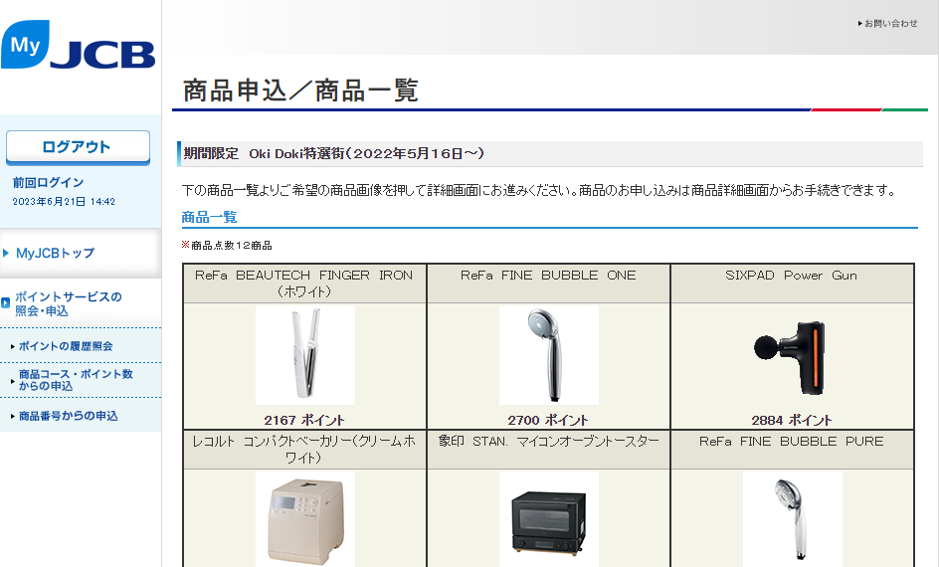Click the arrow icon beside MyJCBトップ

[x=6, y=253]
